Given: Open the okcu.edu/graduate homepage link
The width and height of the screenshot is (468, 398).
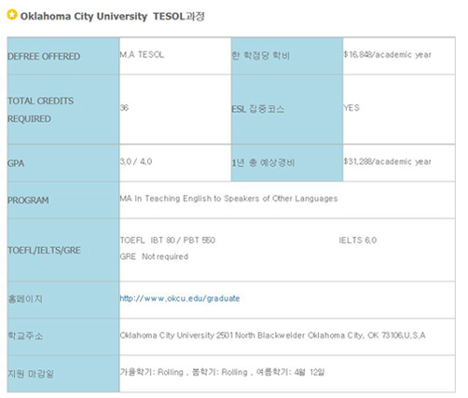Looking at the screenshot, I should tap(180, 298).
